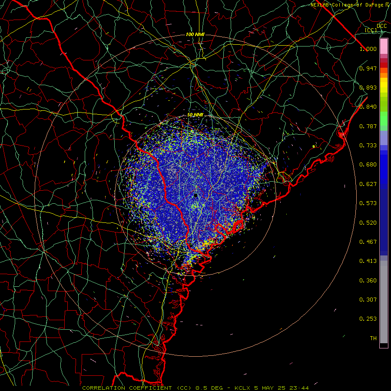
Task: Click the [CC] label by the color scale
Action: tap(371, 30)
